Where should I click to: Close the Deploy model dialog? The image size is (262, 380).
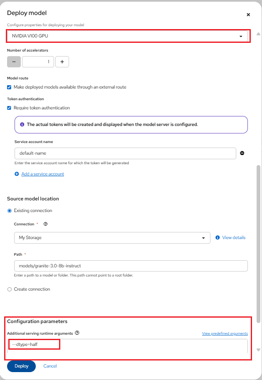point(248,15)
